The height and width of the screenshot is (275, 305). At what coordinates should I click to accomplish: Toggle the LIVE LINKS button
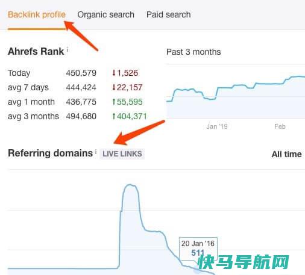[x=122, y=154]
